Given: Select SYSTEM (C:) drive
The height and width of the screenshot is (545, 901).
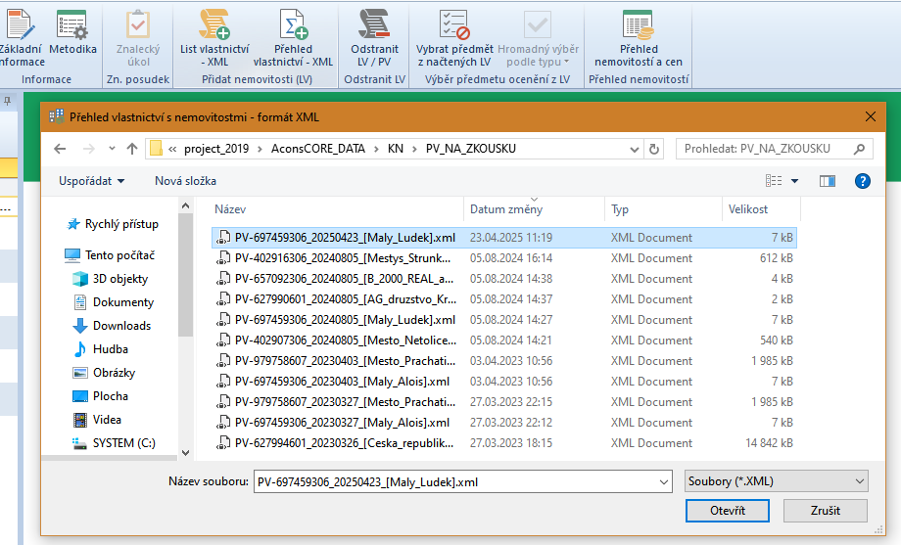Looking at the screenshot, I should coord(114,443).
